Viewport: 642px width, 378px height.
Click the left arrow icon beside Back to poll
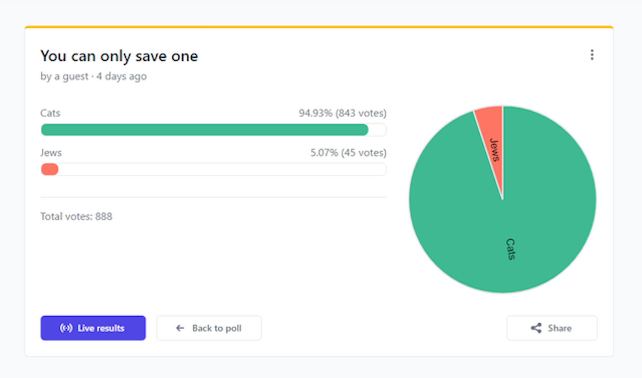[x=180, y=328]
